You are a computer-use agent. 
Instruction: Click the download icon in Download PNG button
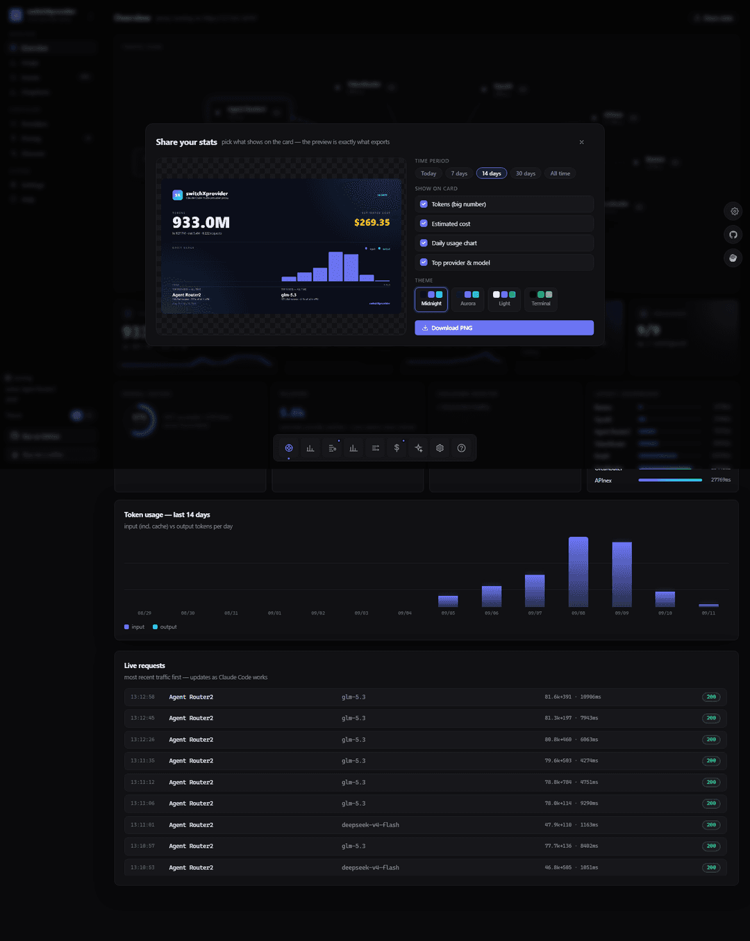point(425,328)
